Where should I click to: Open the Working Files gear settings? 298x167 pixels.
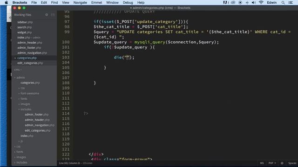47,15
